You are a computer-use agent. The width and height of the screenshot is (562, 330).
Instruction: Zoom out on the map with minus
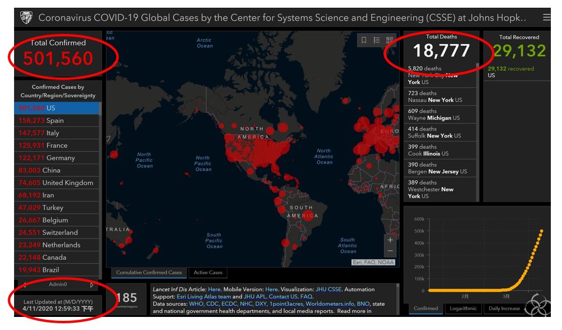click(x=390, y=251)
